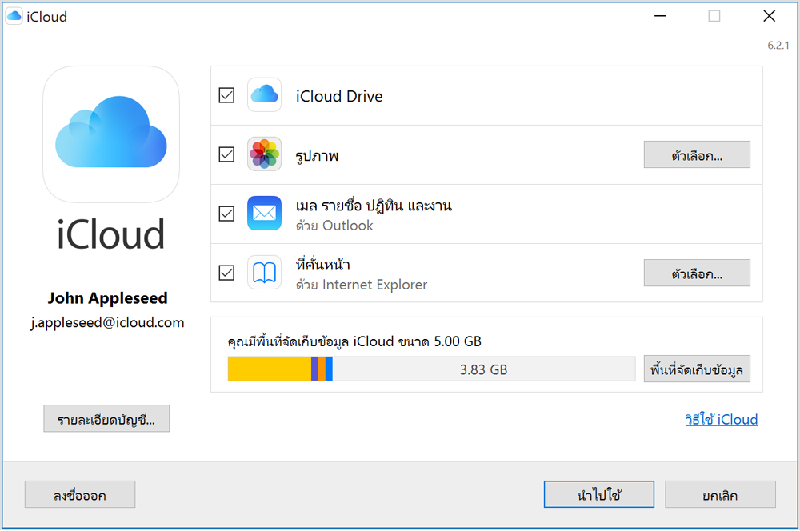The image size is (800, 531).
Task: Open ตัวเลือก options for Photos
Action: tap(697, 154)
